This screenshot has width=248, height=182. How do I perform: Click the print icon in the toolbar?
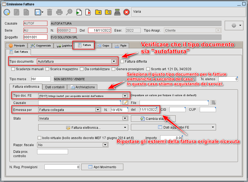click(59, 12)
